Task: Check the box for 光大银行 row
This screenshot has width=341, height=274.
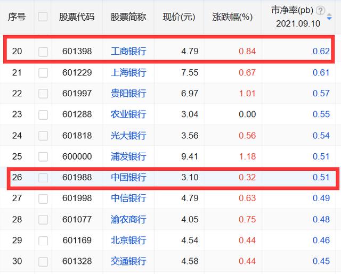Action: pos(43,136)
